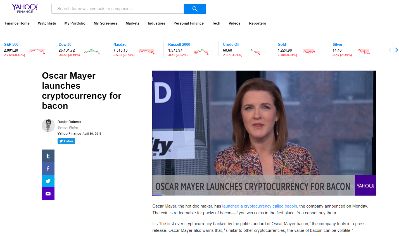
Task: Click the Yahoo Finance logo
Action: click(25, 8)
